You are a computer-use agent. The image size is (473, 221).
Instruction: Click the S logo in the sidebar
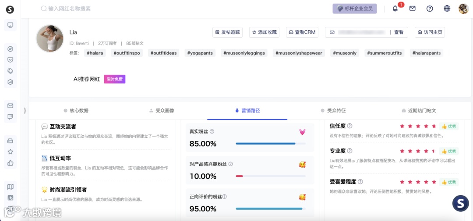coord(10,9)
